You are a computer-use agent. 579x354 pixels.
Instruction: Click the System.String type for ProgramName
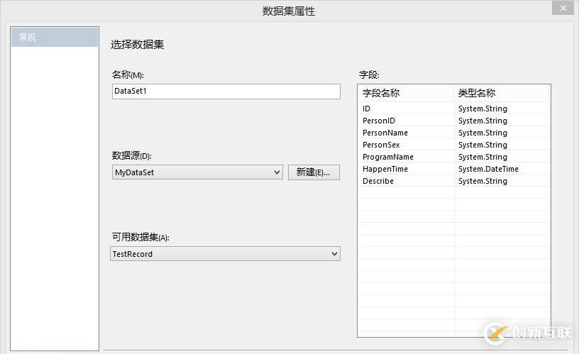pos(482,157)
